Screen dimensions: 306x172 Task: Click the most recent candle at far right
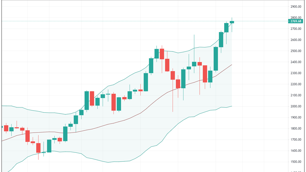click(232, 22)
